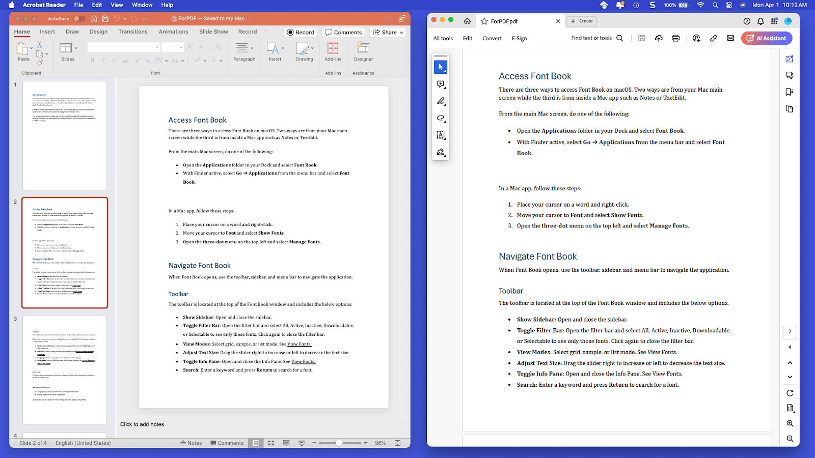Click the Comments button in PowerPoint ribbon
The width and height of the screenshot is (815, 458).
coord(343,32)
